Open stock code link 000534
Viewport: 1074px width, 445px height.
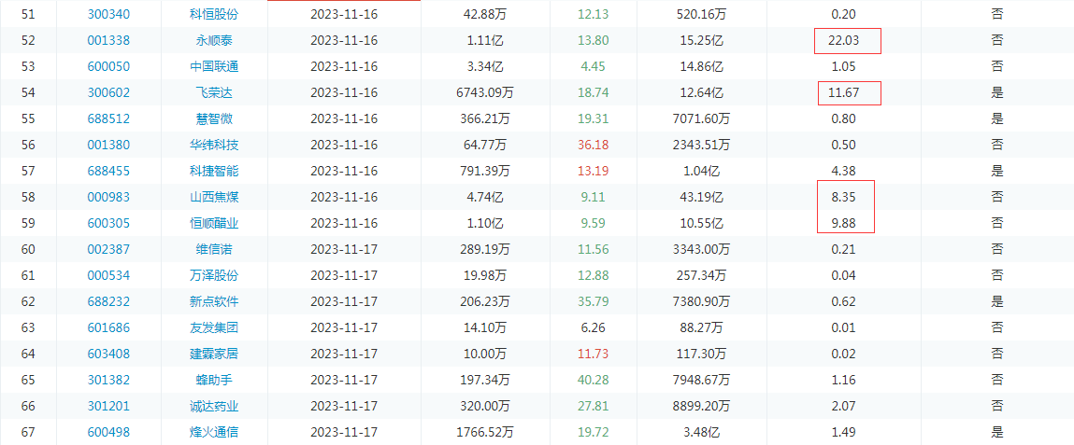tap(108, 275)
